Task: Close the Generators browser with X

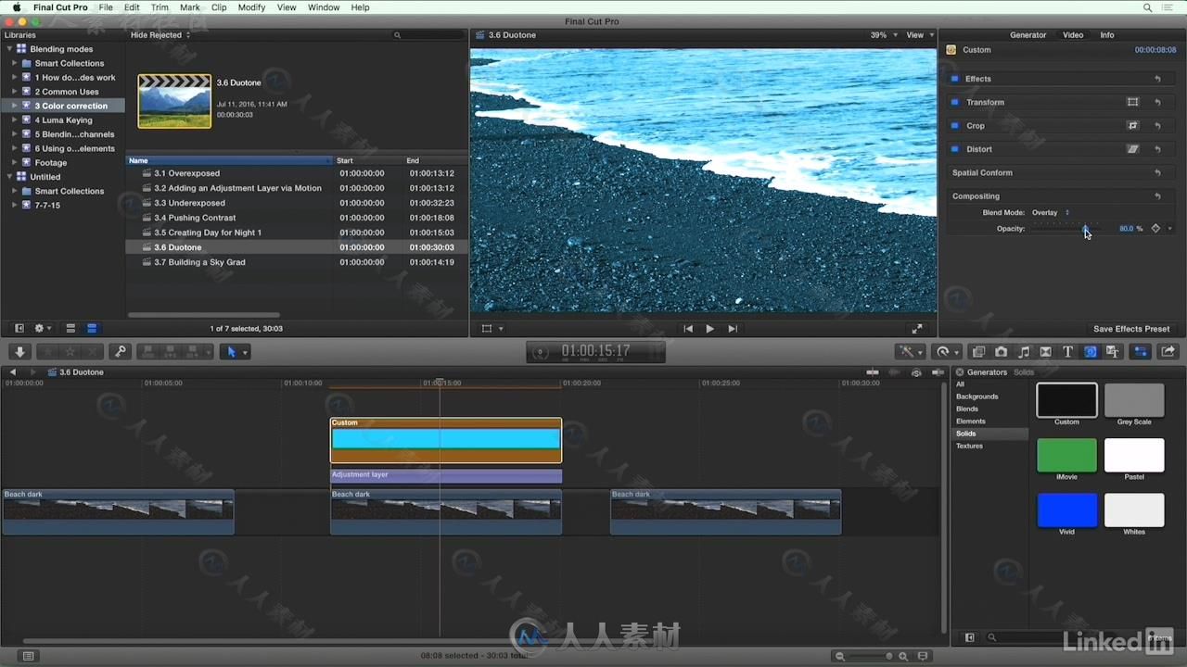Action: (x=960, y=372)
